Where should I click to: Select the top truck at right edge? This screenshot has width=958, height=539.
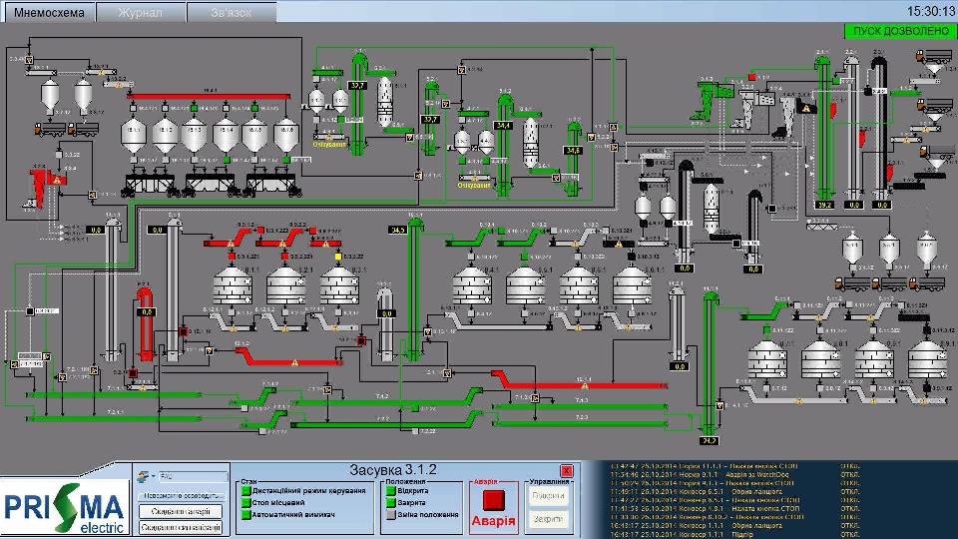[932, 57]
